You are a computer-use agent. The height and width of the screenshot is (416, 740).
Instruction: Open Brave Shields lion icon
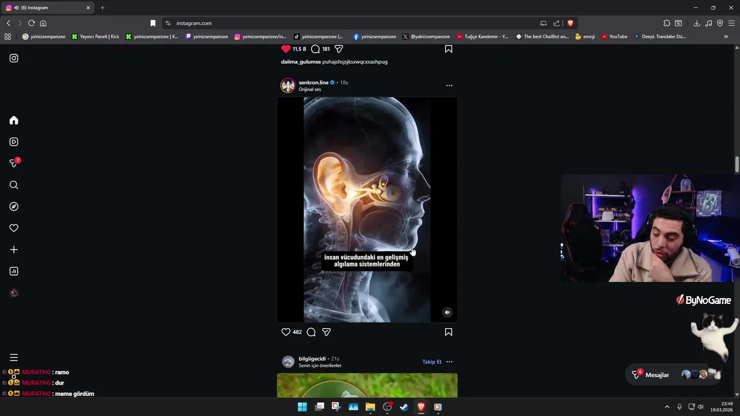(570, 23)
